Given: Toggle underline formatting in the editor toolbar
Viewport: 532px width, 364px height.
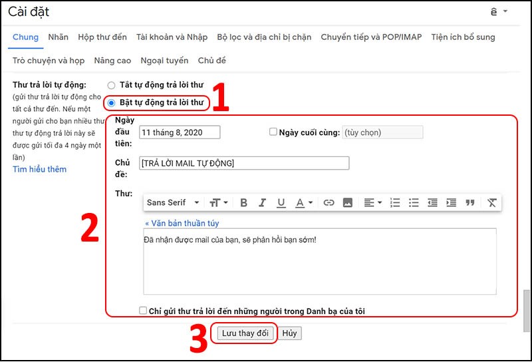Looking at the screenshot, I should click(281, 203).
